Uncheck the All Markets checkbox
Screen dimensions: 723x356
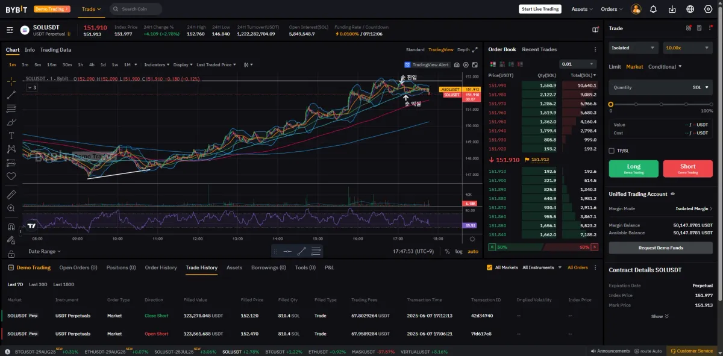[x=489, y=267]
